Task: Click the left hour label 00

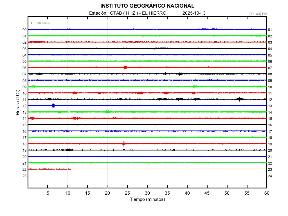Action: (x=24, y=30)
